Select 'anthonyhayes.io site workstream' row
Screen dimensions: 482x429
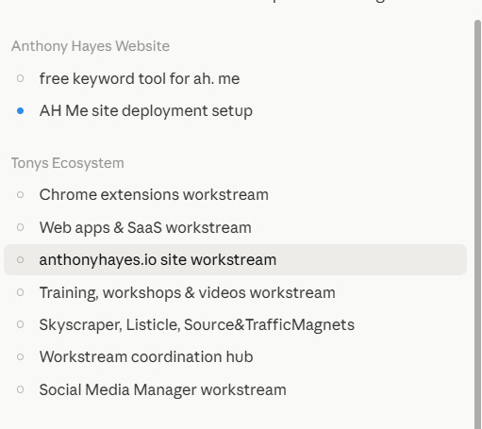pyautogui.click(x=235, y=259)
